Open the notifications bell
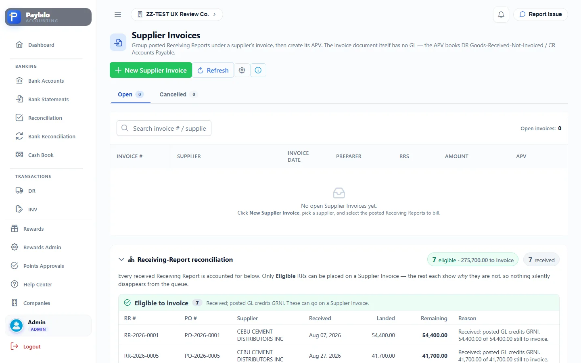This screenshot has height=363, width=581. click(501, 15)
